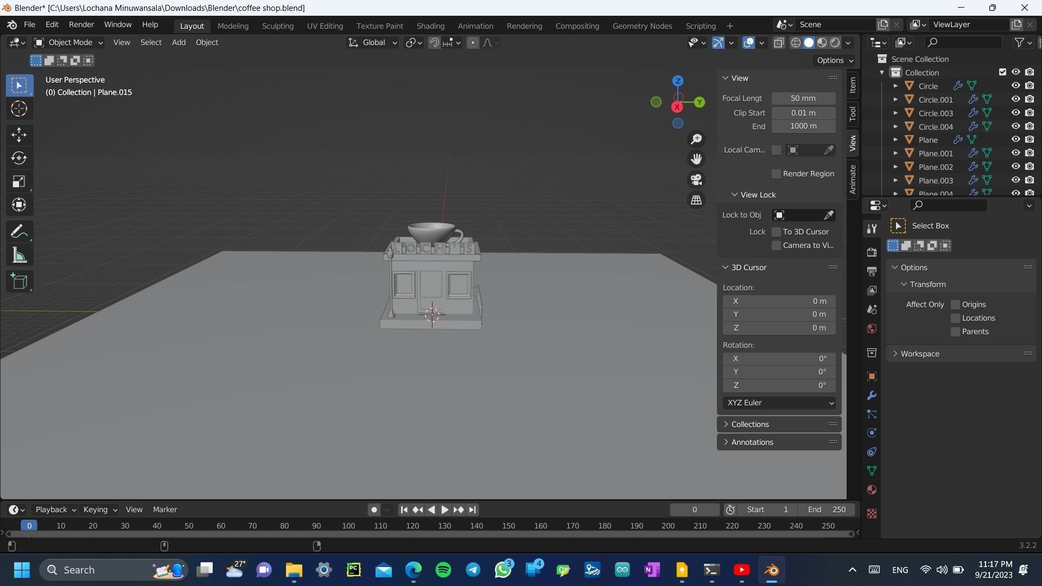
Task: Expand the Annotations panel
Action: pos(752,442)
